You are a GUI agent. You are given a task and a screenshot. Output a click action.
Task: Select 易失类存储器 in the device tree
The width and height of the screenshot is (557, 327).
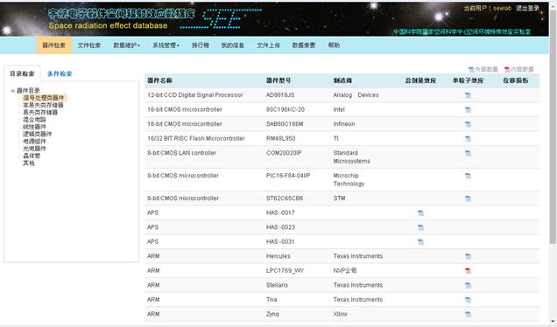point(40,113)
